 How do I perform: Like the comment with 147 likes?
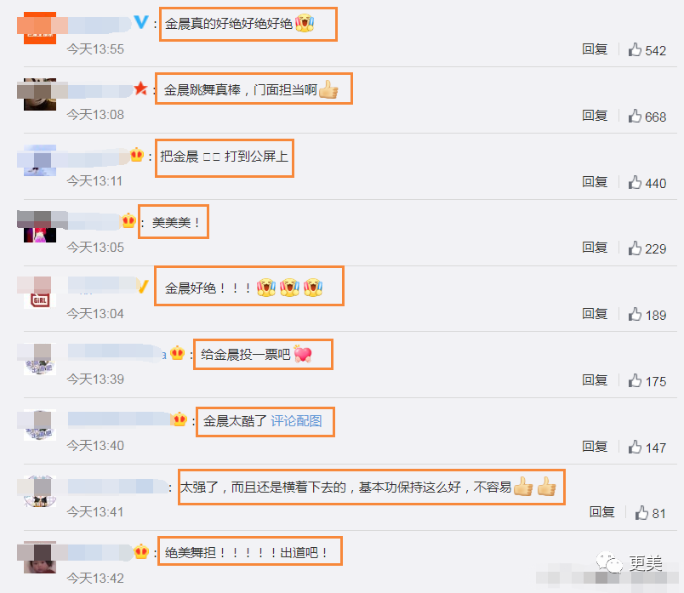tap(635, 448)
